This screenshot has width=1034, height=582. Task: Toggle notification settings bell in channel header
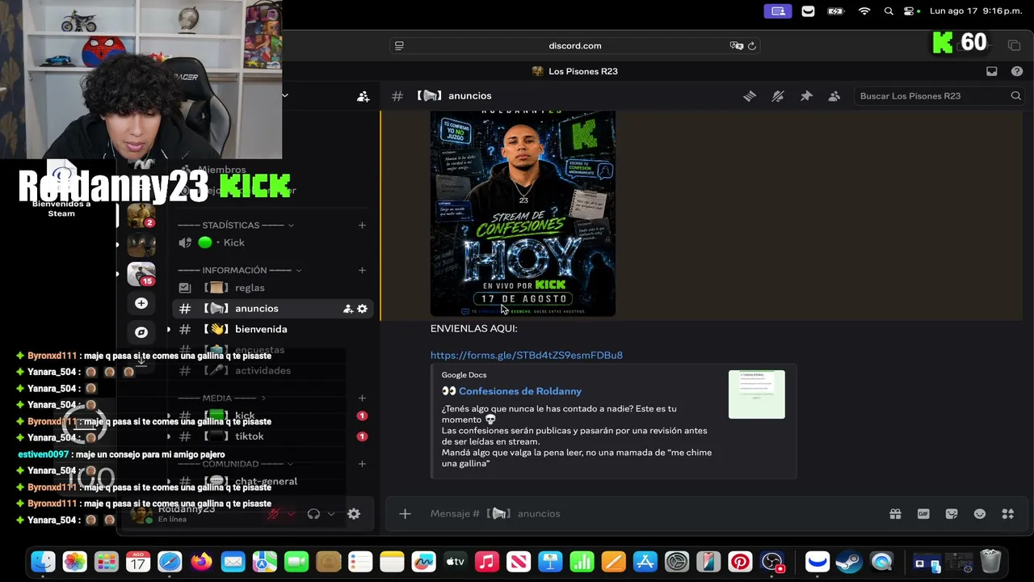(x=778, y=96)
